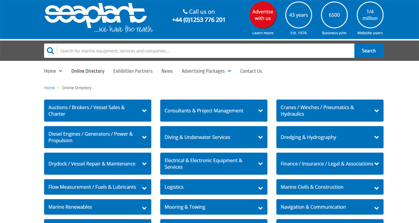
Task: Expand chevron on Logistics
Action: tap(260, 188)
